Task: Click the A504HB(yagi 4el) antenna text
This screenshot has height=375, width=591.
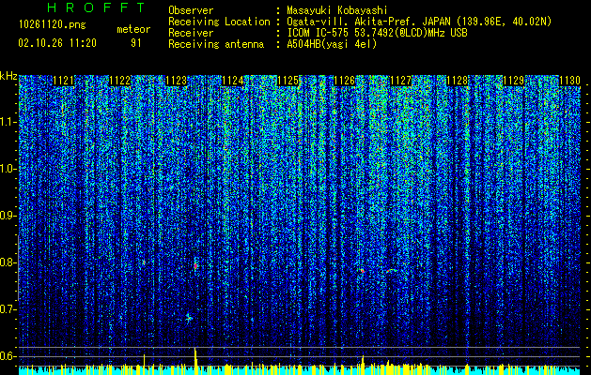Action: coord(332,44)
